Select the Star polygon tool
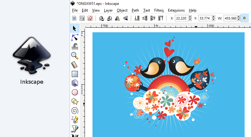The width and height of the screenshot is (251, 137). [75, 101]
